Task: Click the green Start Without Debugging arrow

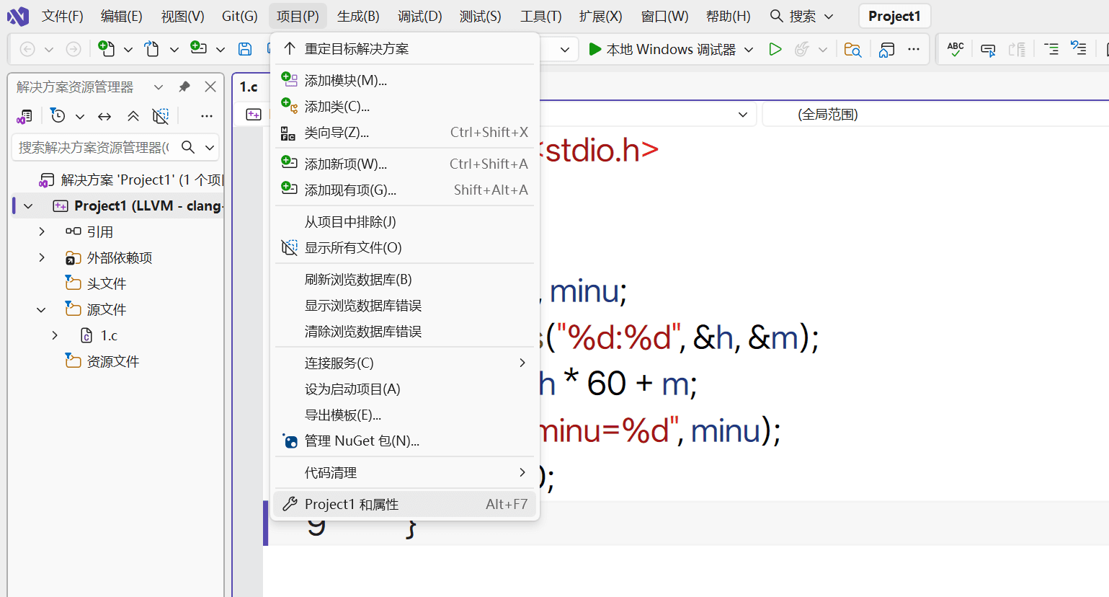Action: coord(775,49)
